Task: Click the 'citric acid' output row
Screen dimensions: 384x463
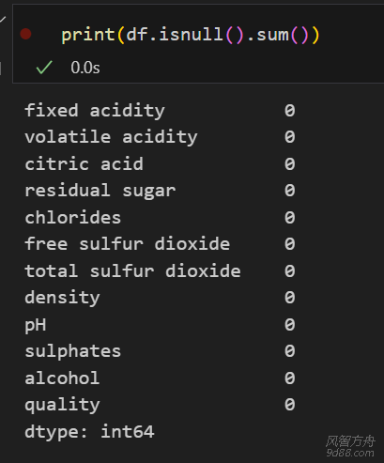Action: tap(160, 164)
